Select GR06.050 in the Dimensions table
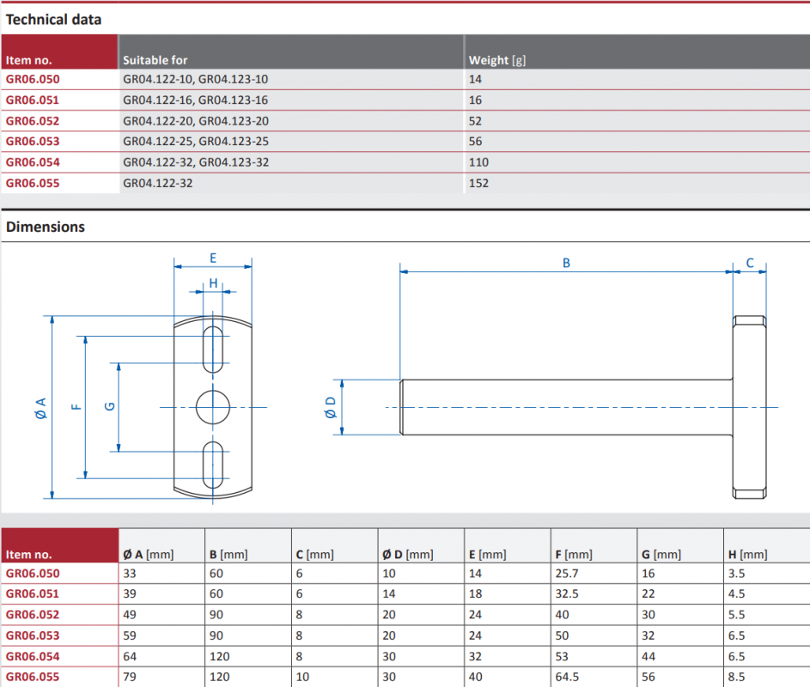Viewport: 810px width, 687px height. coord(33,574)
